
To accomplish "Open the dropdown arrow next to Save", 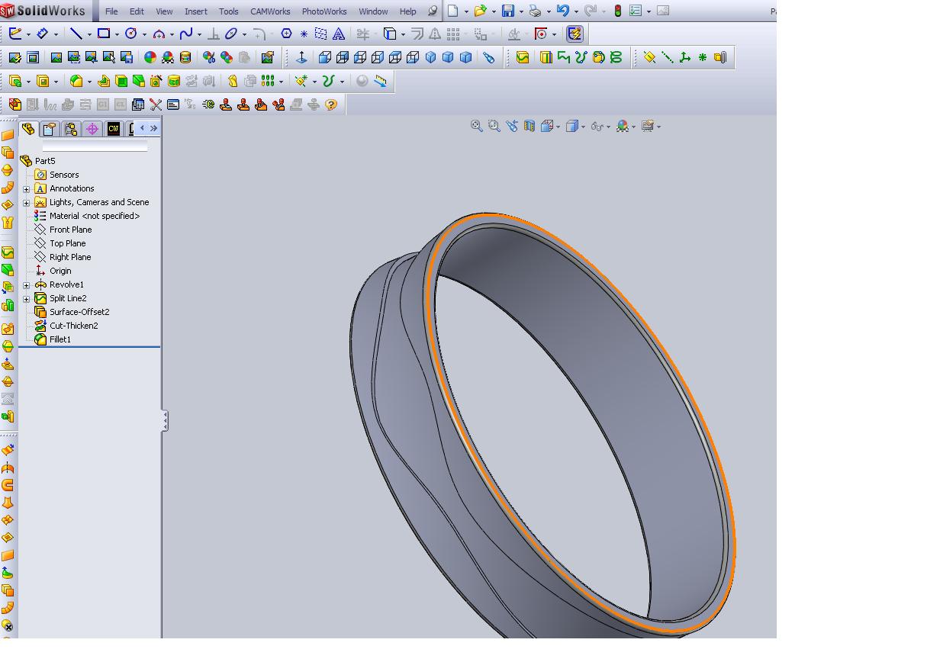I will pos(520,11).
